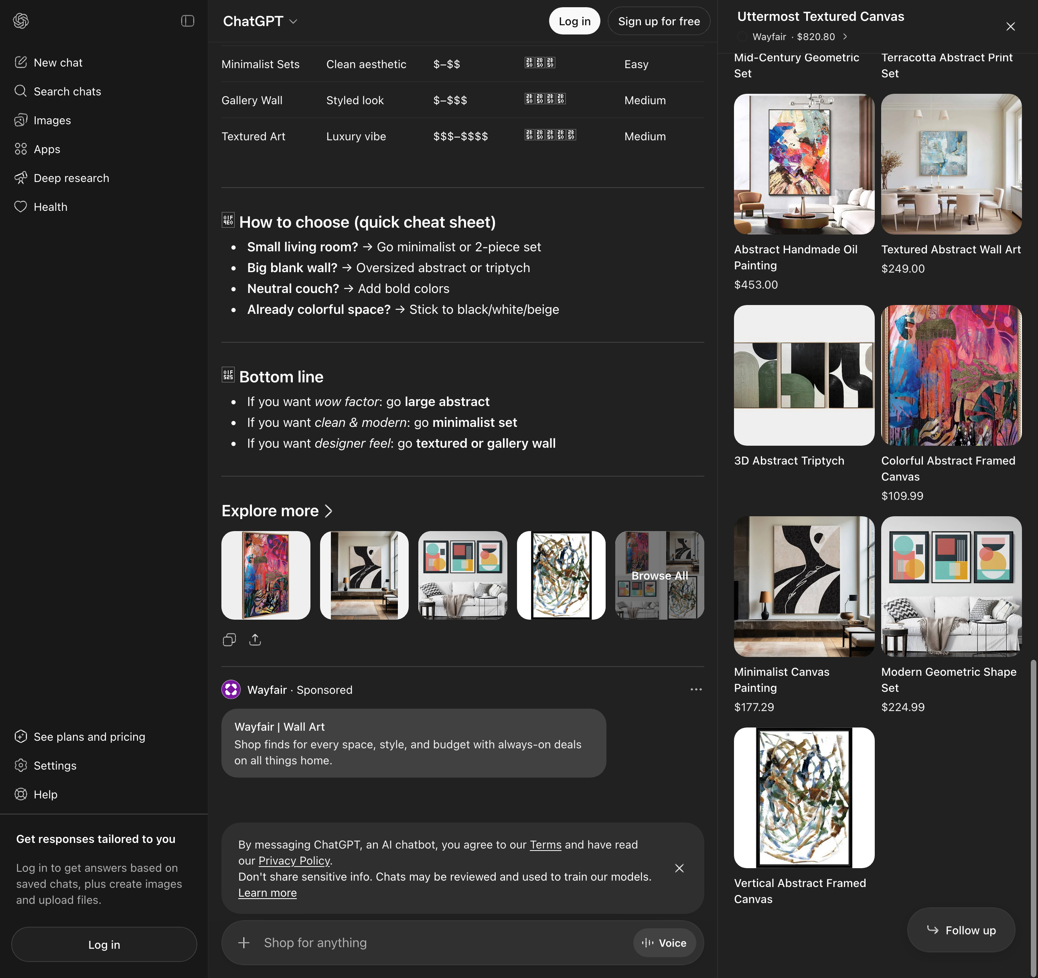Click the Shop for anything input field
Image resolution: width=1038 pixels, height=978 pixels.
click(365, 942)
